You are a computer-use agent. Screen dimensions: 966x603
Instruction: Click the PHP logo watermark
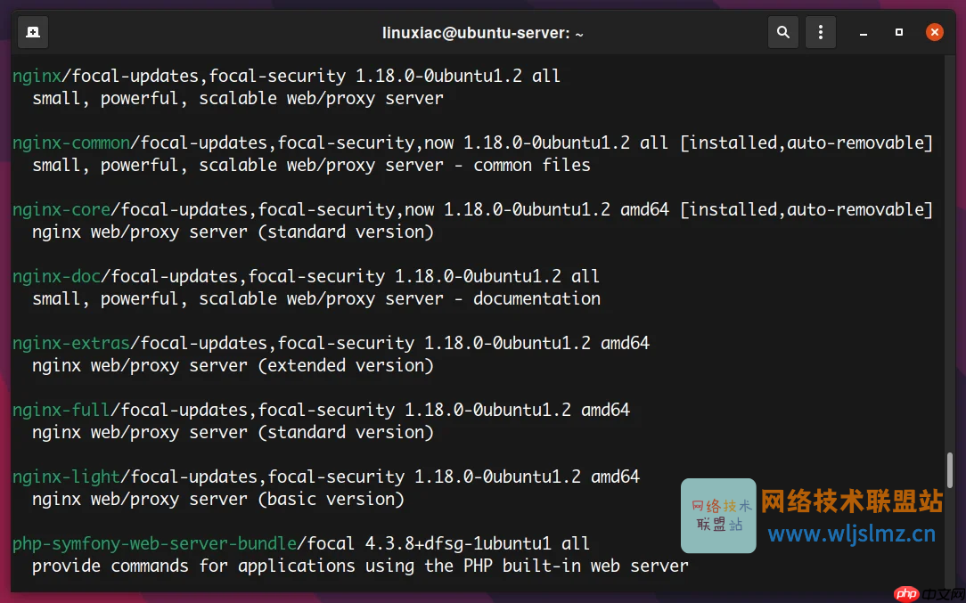[x=906, y=592]
